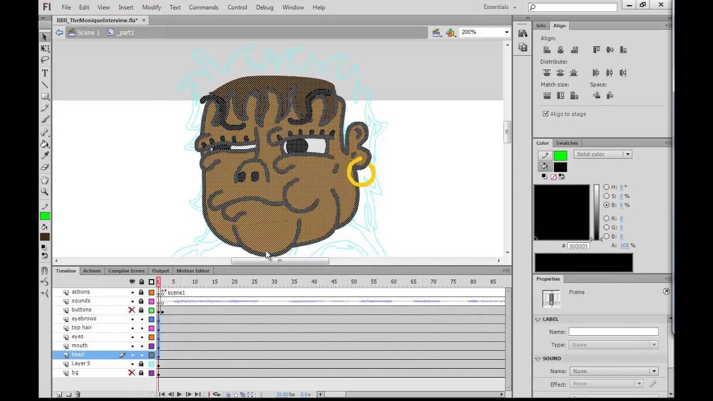Select the G green radio button
713x401 pixels.
(x=607, y=228)
